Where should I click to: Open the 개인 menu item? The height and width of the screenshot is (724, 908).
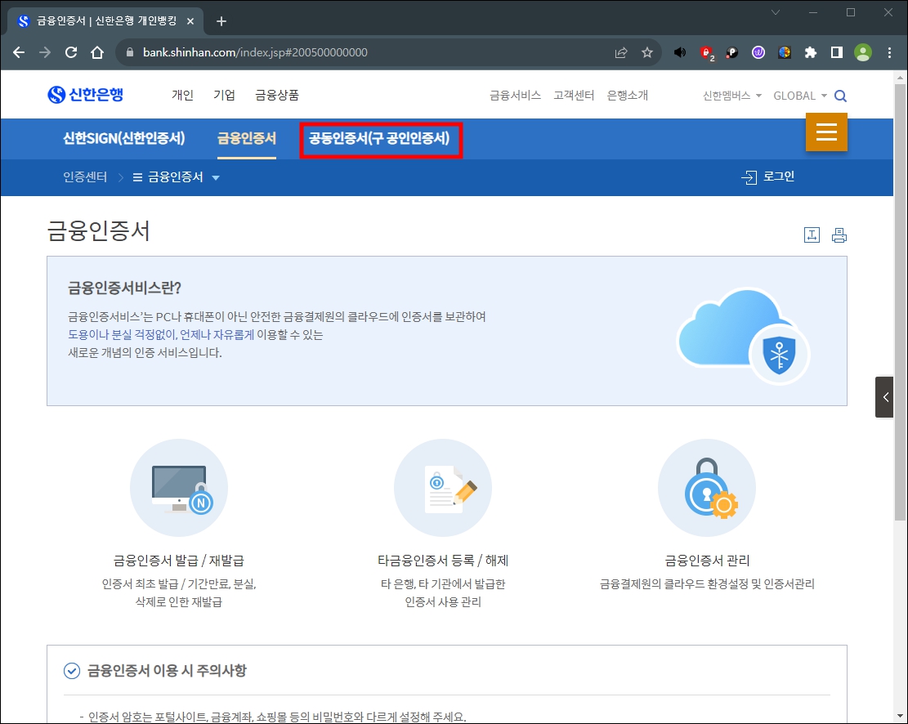click(x=182, y=95)
